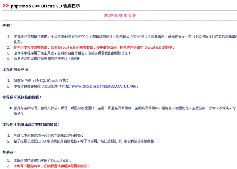The width and height of the screenshot is (237, 169).
Task: Click the '本程序可以转换的数据：' heading
Action: click(x=22, y=97)
